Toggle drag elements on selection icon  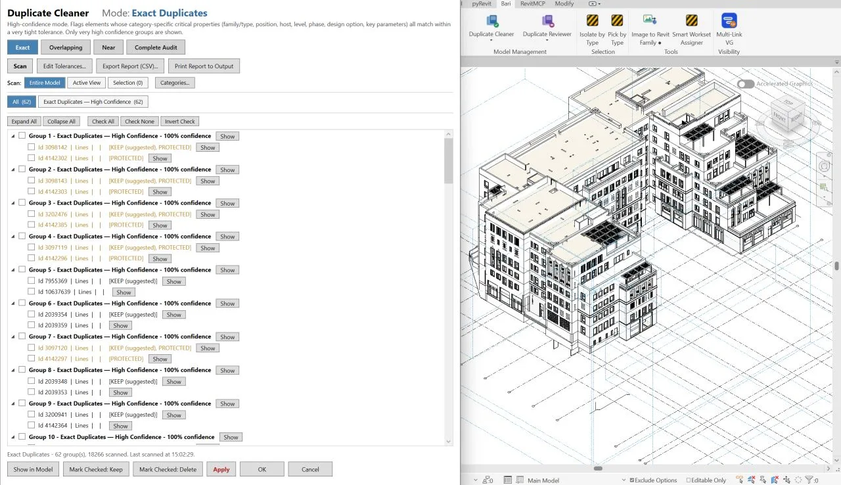pos(786,480)
